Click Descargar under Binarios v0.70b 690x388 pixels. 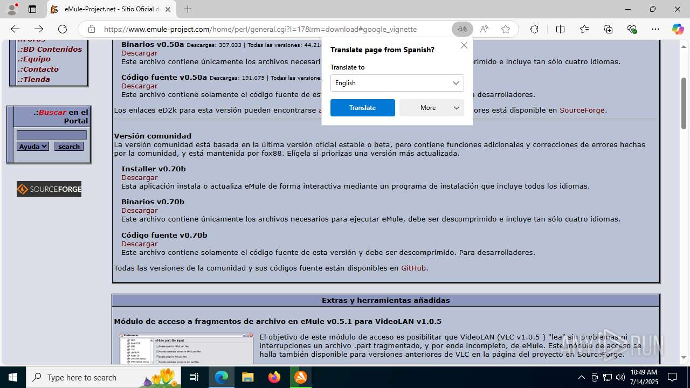point(140,210)
